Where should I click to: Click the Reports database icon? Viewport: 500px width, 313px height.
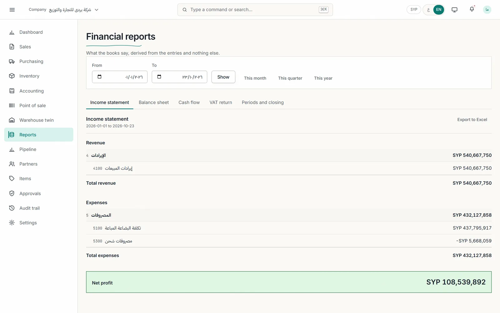(12, 135)
